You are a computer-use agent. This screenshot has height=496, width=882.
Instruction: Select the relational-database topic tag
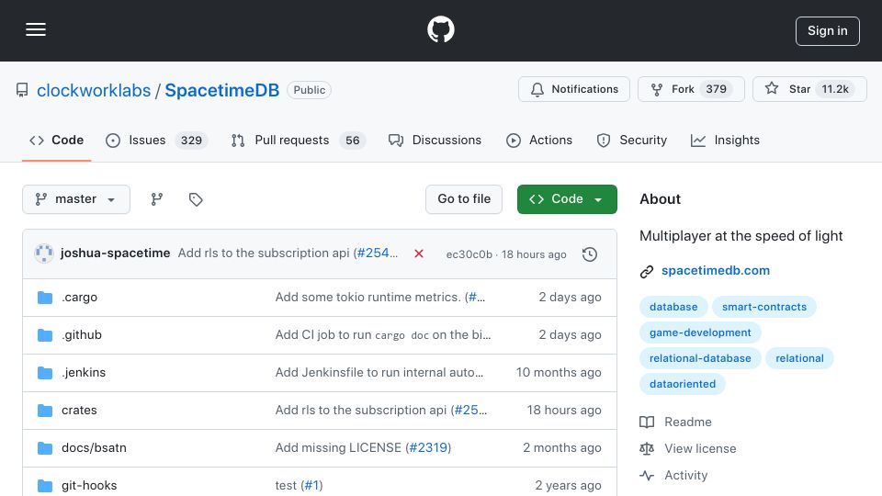[x=700, y=359]
